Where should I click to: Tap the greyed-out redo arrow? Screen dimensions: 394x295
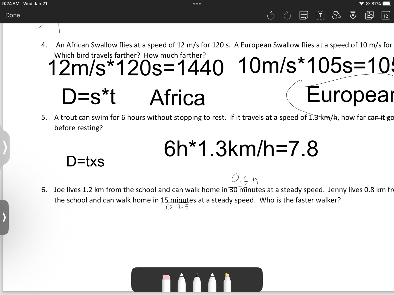(x=287, y=16)
